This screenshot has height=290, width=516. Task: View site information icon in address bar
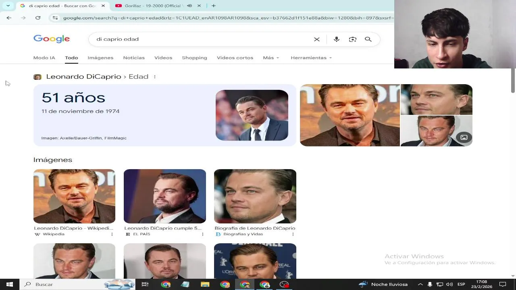pyautogui.click(x=55, y=18)
